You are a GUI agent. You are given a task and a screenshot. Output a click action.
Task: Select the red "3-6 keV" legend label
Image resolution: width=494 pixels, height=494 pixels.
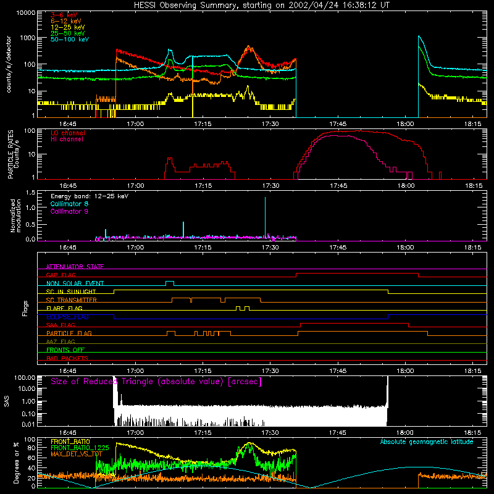(x=64, y=15)
